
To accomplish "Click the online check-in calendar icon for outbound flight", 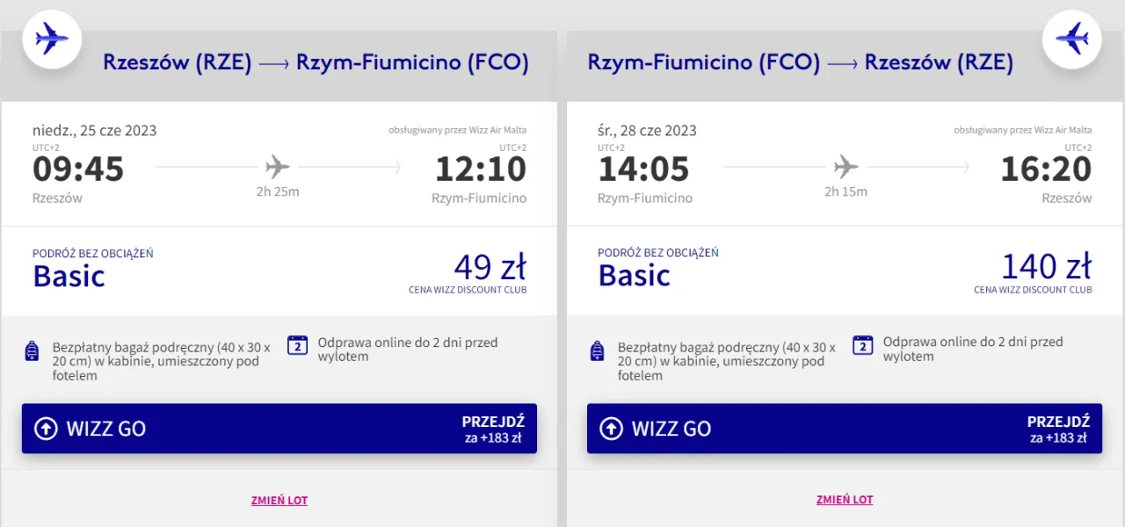I will (298, 345).
